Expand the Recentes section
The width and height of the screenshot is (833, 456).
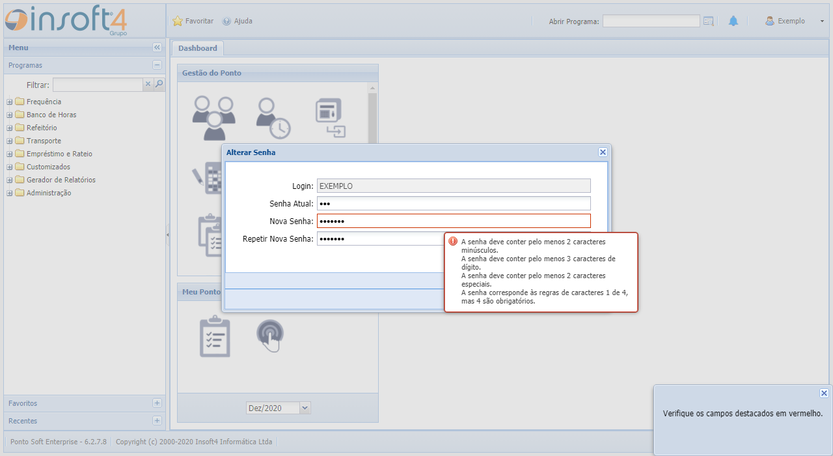157,421
